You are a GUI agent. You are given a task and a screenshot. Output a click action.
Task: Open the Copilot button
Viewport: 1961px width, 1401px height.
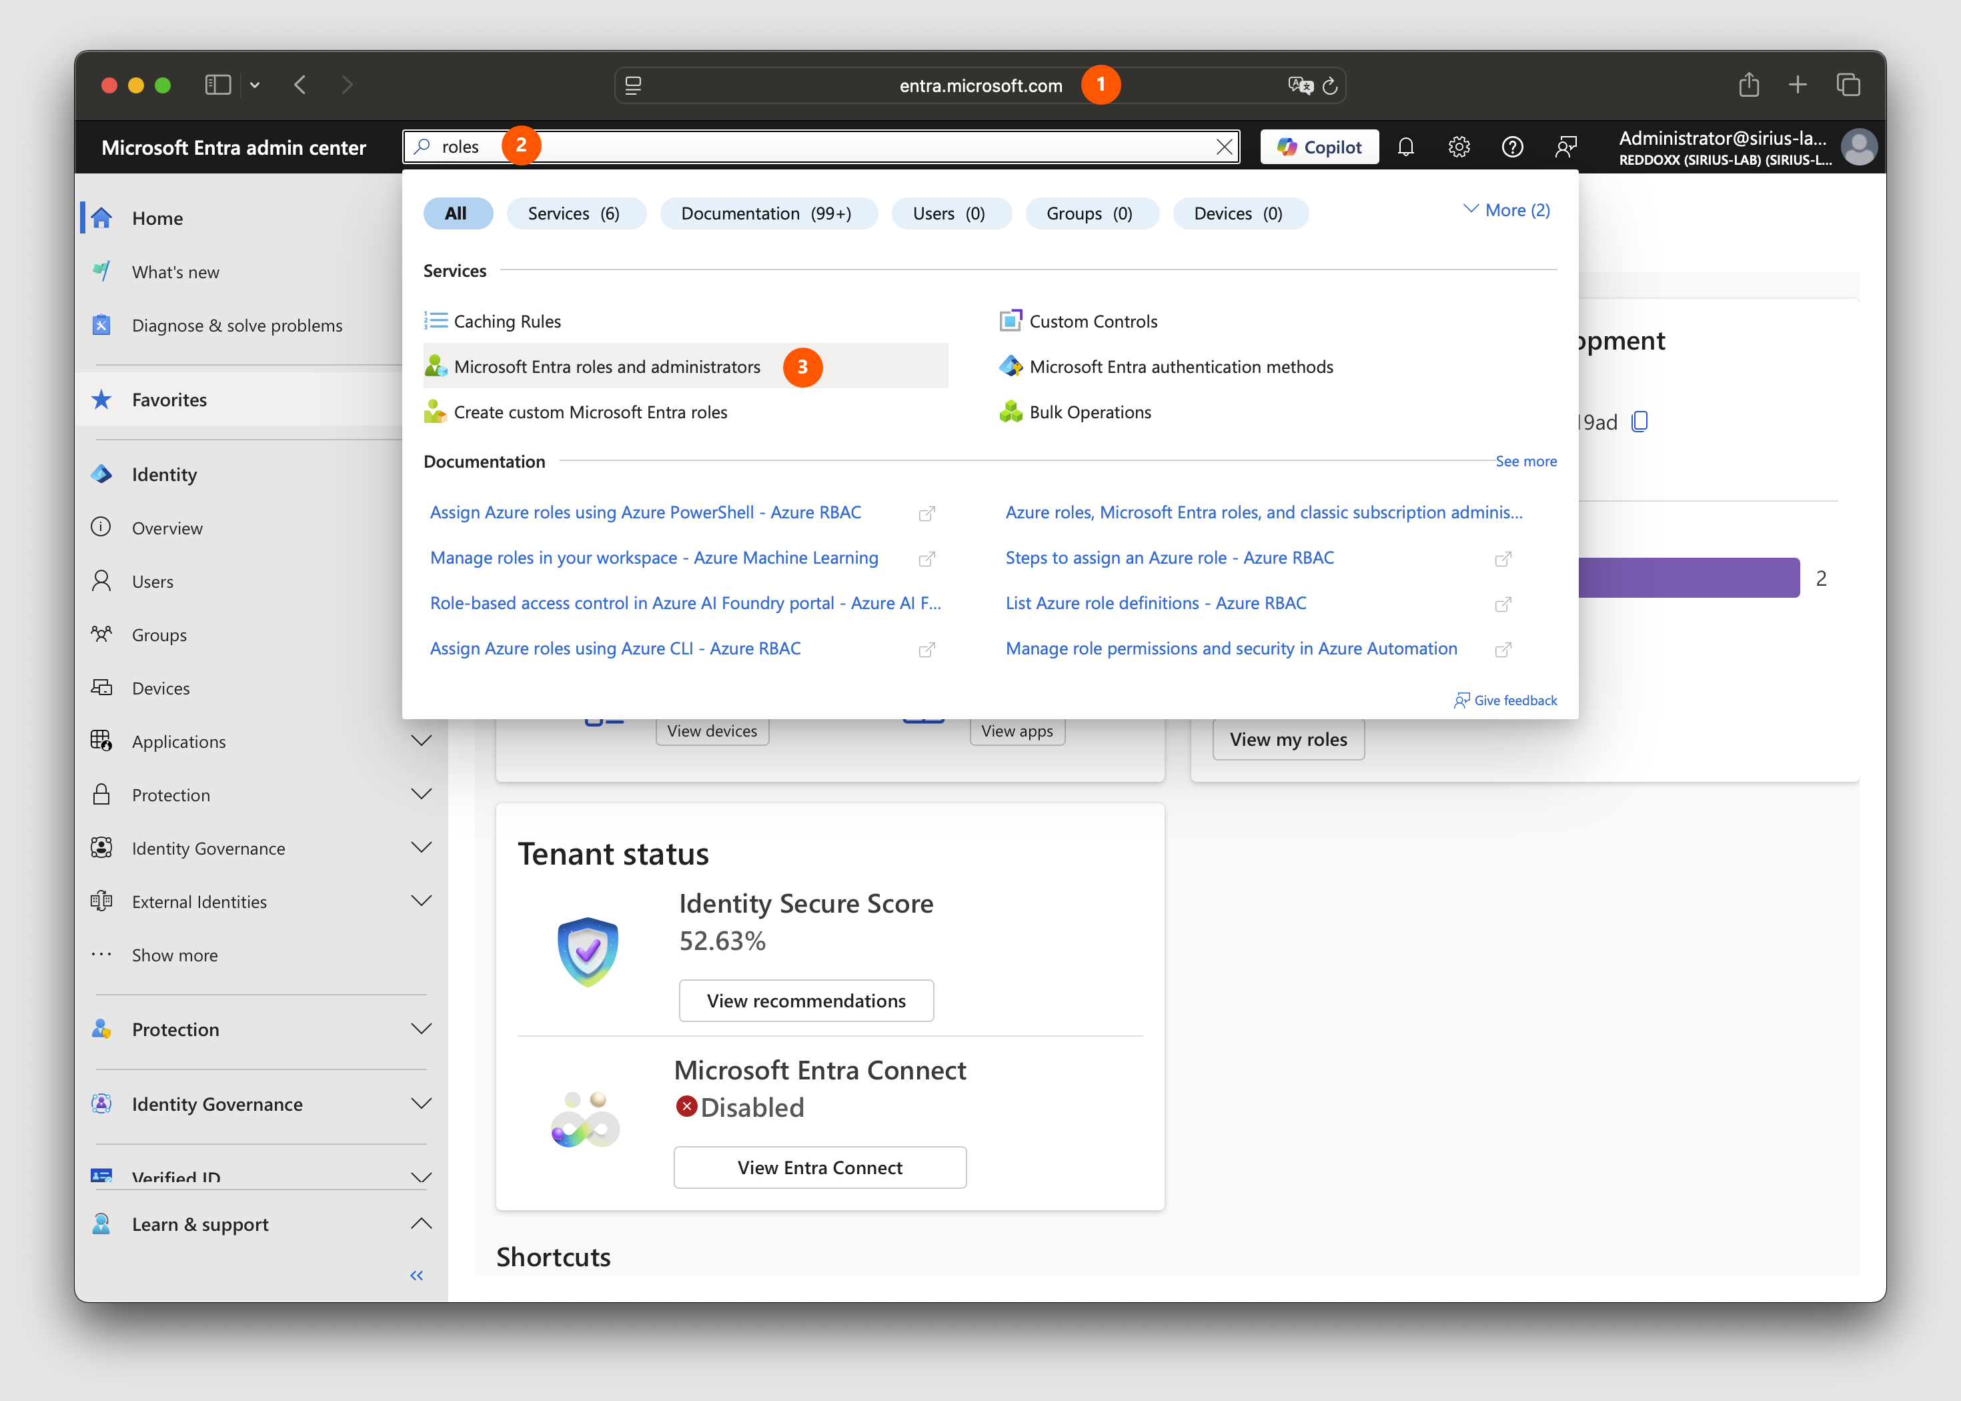coord(1319,147)
